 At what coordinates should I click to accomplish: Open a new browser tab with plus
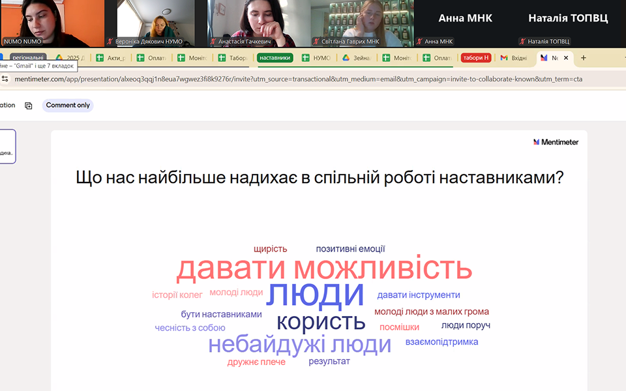[583, 58]
